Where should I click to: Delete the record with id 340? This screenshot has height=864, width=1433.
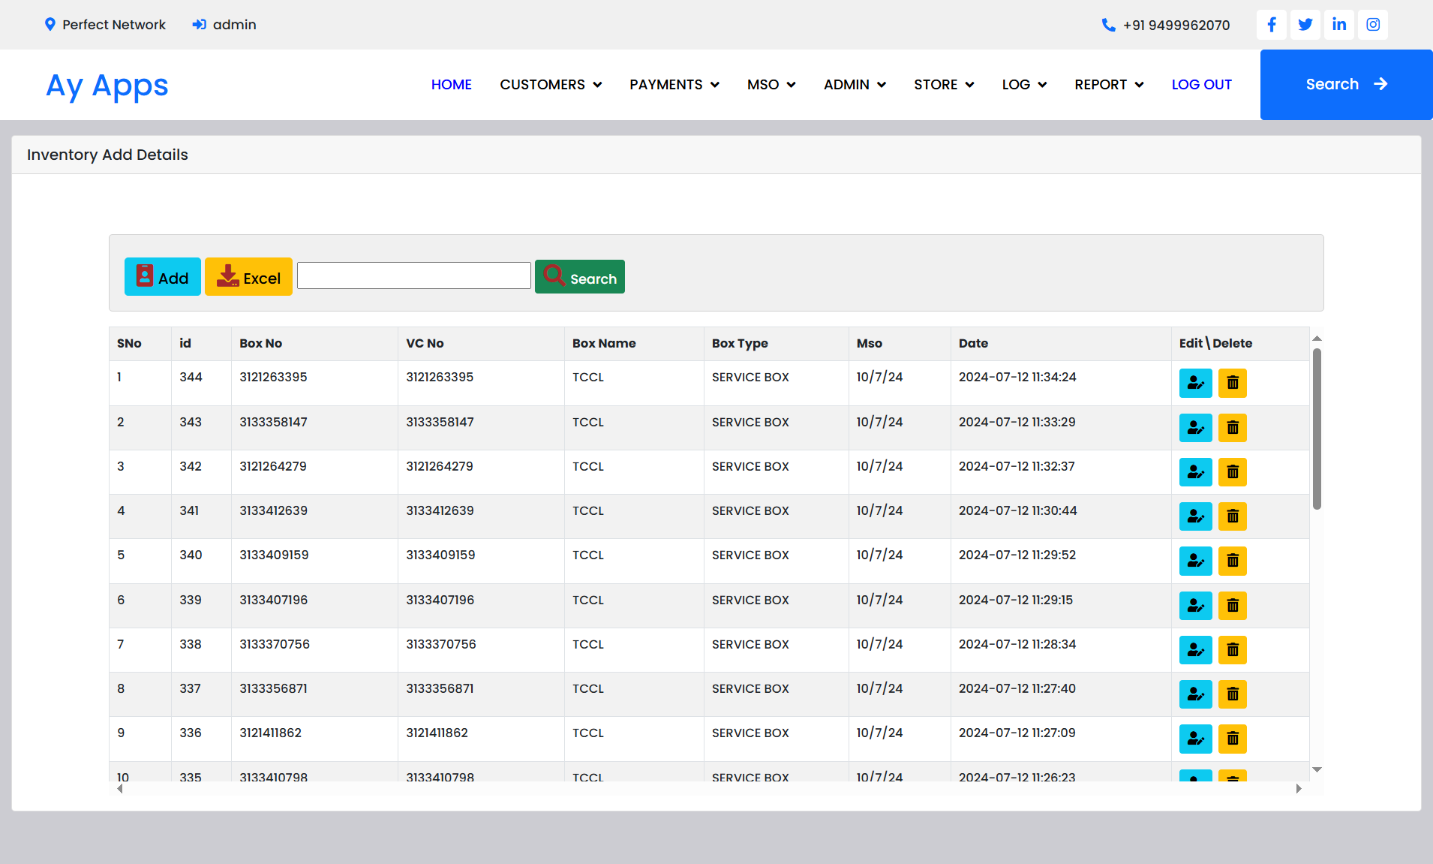tap(1232, 561)
